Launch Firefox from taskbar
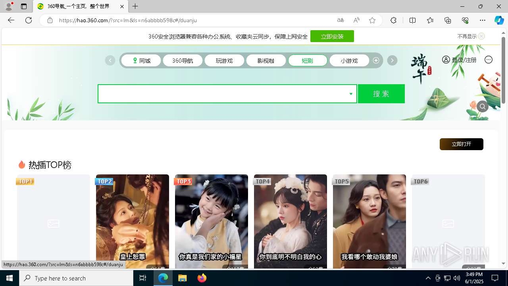 (202, 278)
